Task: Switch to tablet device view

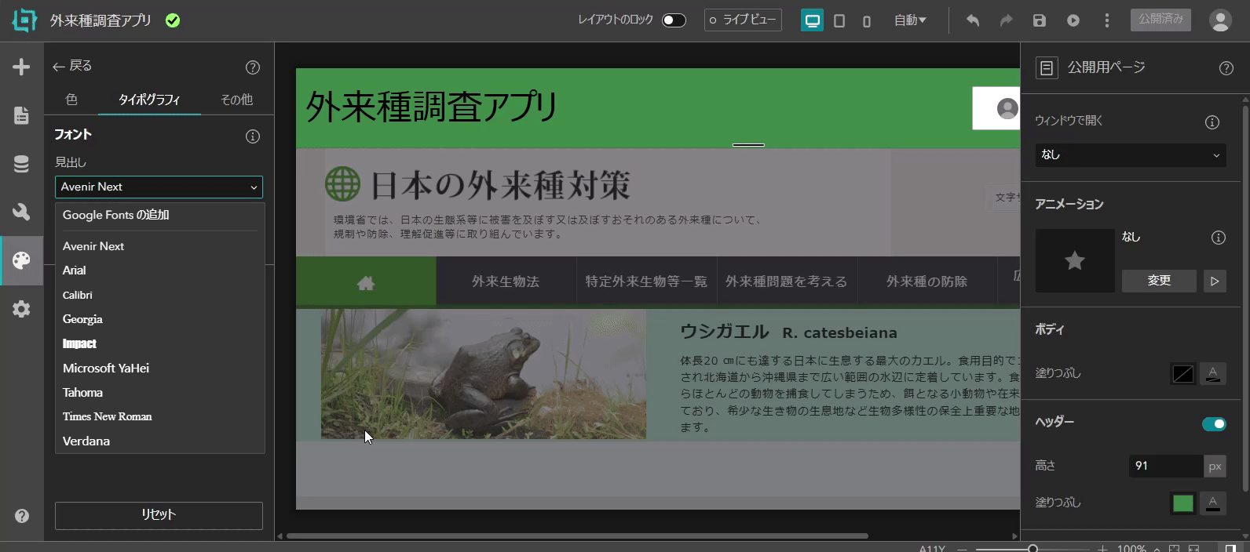Action: pos(839,21)
